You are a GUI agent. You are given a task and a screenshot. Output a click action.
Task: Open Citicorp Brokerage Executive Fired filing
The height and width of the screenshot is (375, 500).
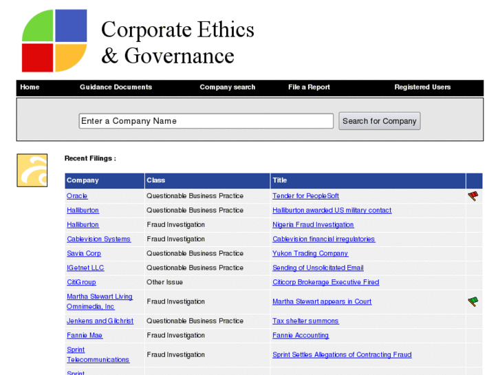(326, 282)
